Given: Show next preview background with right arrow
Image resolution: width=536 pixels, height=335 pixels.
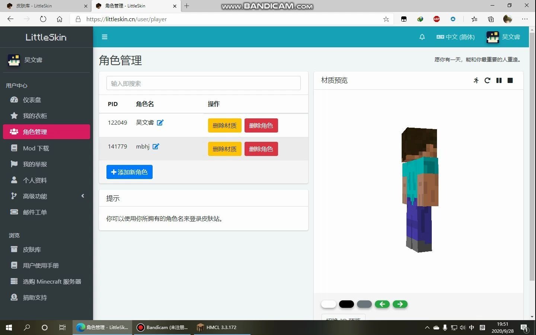Looking at the screenshot, I should click(400, 304).
